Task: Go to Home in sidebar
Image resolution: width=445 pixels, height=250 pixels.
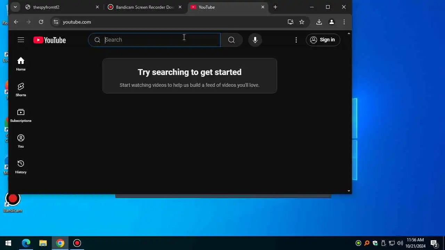Action: click(21, 64)
